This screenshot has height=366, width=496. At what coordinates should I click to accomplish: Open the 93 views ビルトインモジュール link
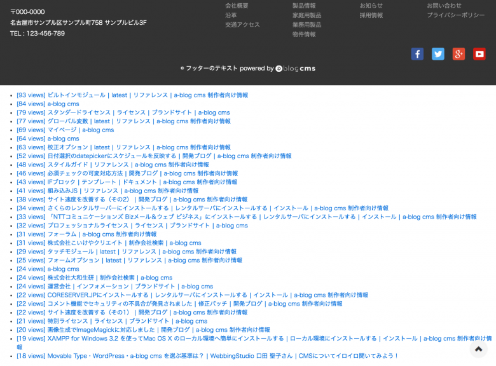click(x=132, y=95)
